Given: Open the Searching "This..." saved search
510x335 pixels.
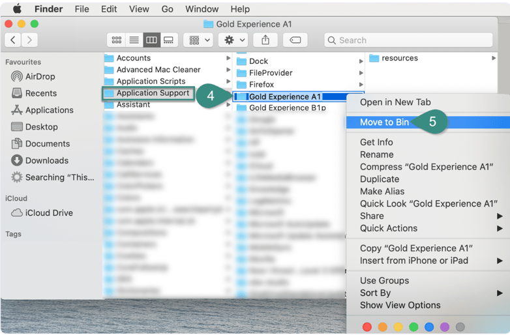Looking at the screenshot, I should tap(52, 177).
